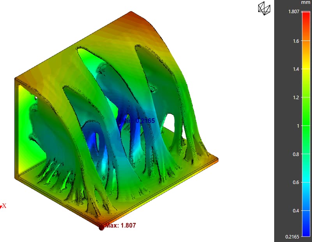Click the 1 legend tick mark

coord(297,126)
